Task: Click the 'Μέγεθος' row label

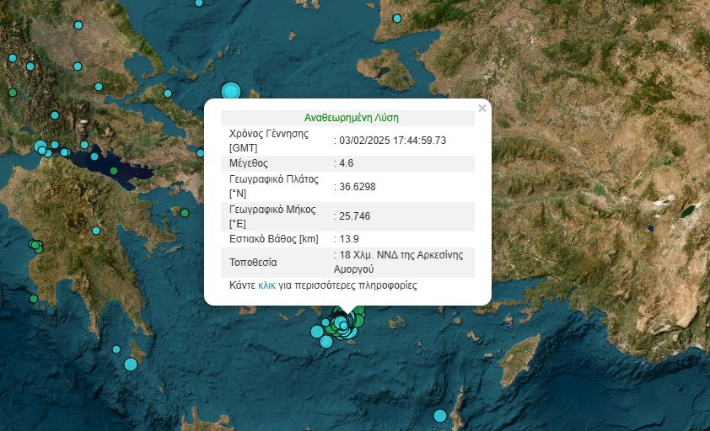Action: point(249,162)
